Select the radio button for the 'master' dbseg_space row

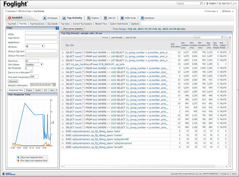click(x=63, y=135)
